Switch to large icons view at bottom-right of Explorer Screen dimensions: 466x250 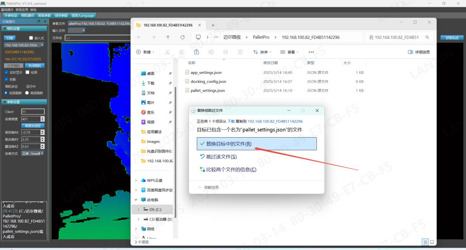432,242
